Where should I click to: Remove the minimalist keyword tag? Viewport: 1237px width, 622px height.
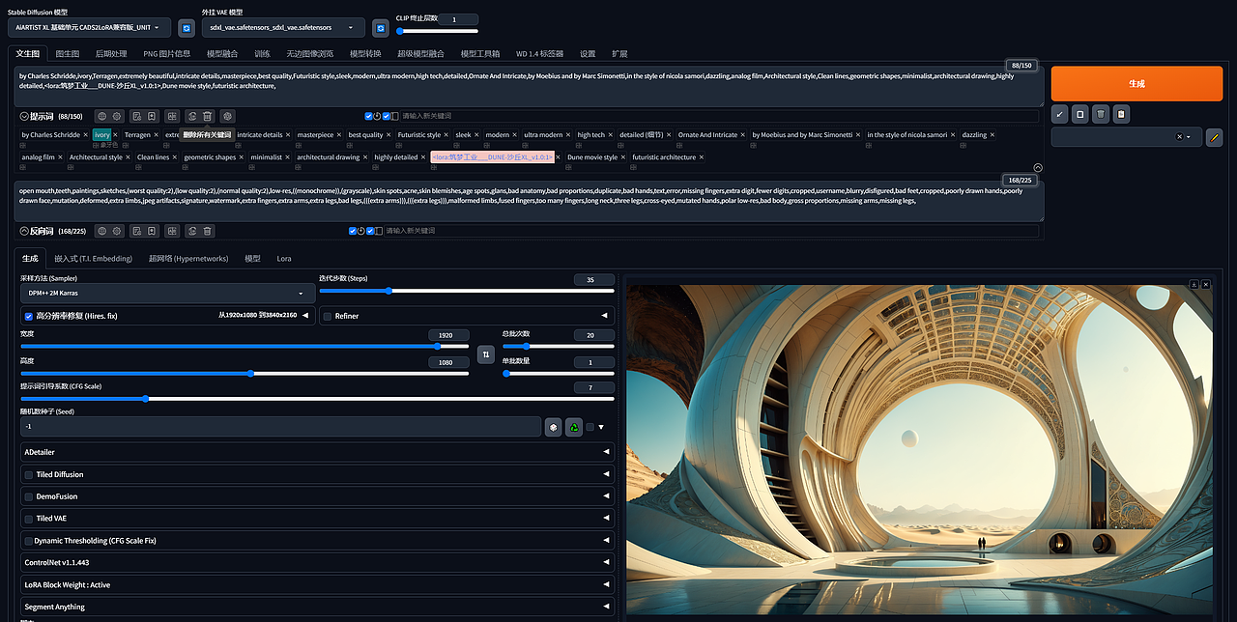[x=288, y=157]
